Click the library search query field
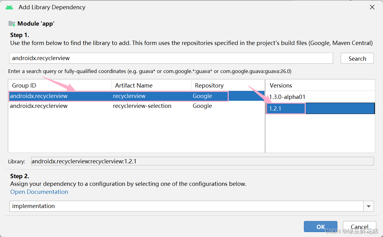This screenshot has height=237, width=383. (x=171, y=58)
